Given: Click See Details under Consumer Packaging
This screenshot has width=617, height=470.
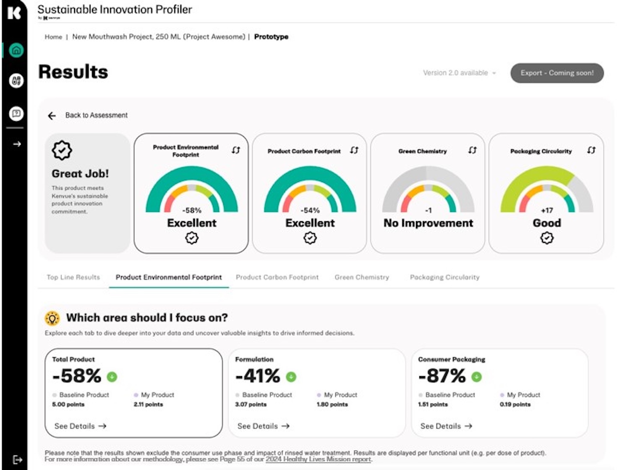Looking at the screenshot, I should (x=447, y=426).
